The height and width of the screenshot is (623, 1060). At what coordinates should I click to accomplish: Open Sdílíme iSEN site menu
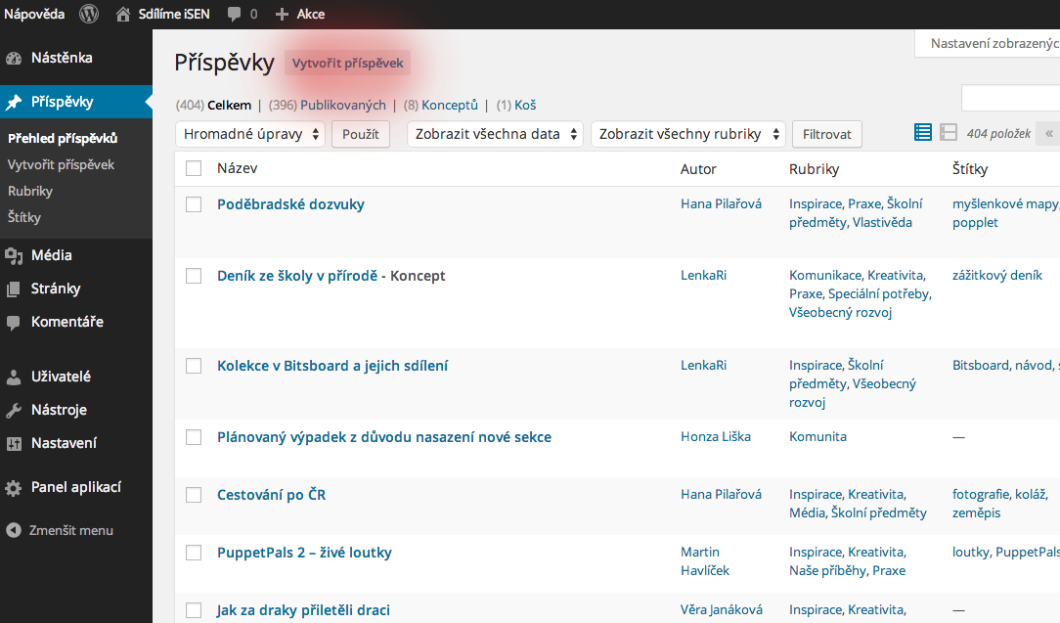(174, 15)
